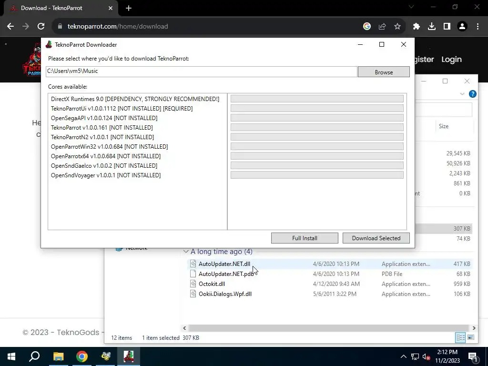Open the notification center icon
The height and width of the screenshot is (366, 488).
(473, 357)
